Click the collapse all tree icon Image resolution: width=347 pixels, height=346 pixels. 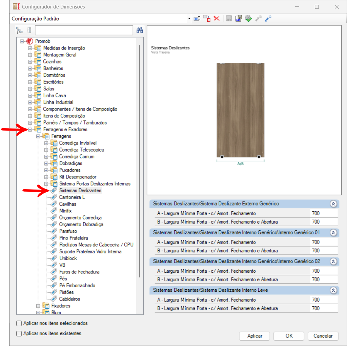20,30
